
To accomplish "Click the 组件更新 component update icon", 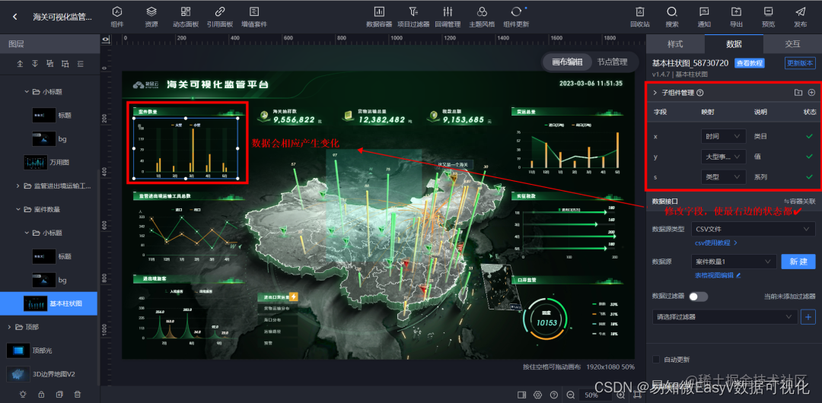I will click(x=516, y=17).
